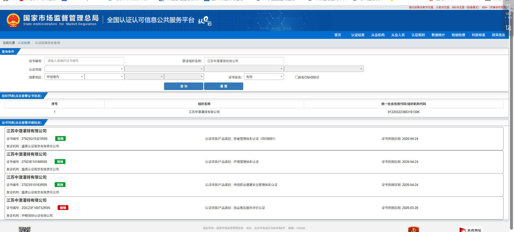Click 认证结果 breadcrumb link
The height and width of the screenshot is (232, 514).
[x=24, y=43]
